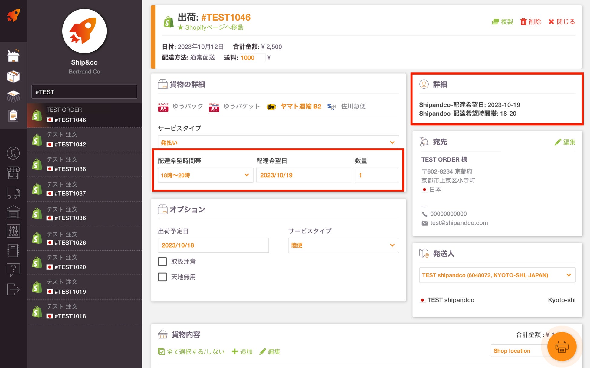Switch to the 佐川急便 carrier tab
Image resolution: width=590 pixels, height=368 pixels.
(353, 106)
